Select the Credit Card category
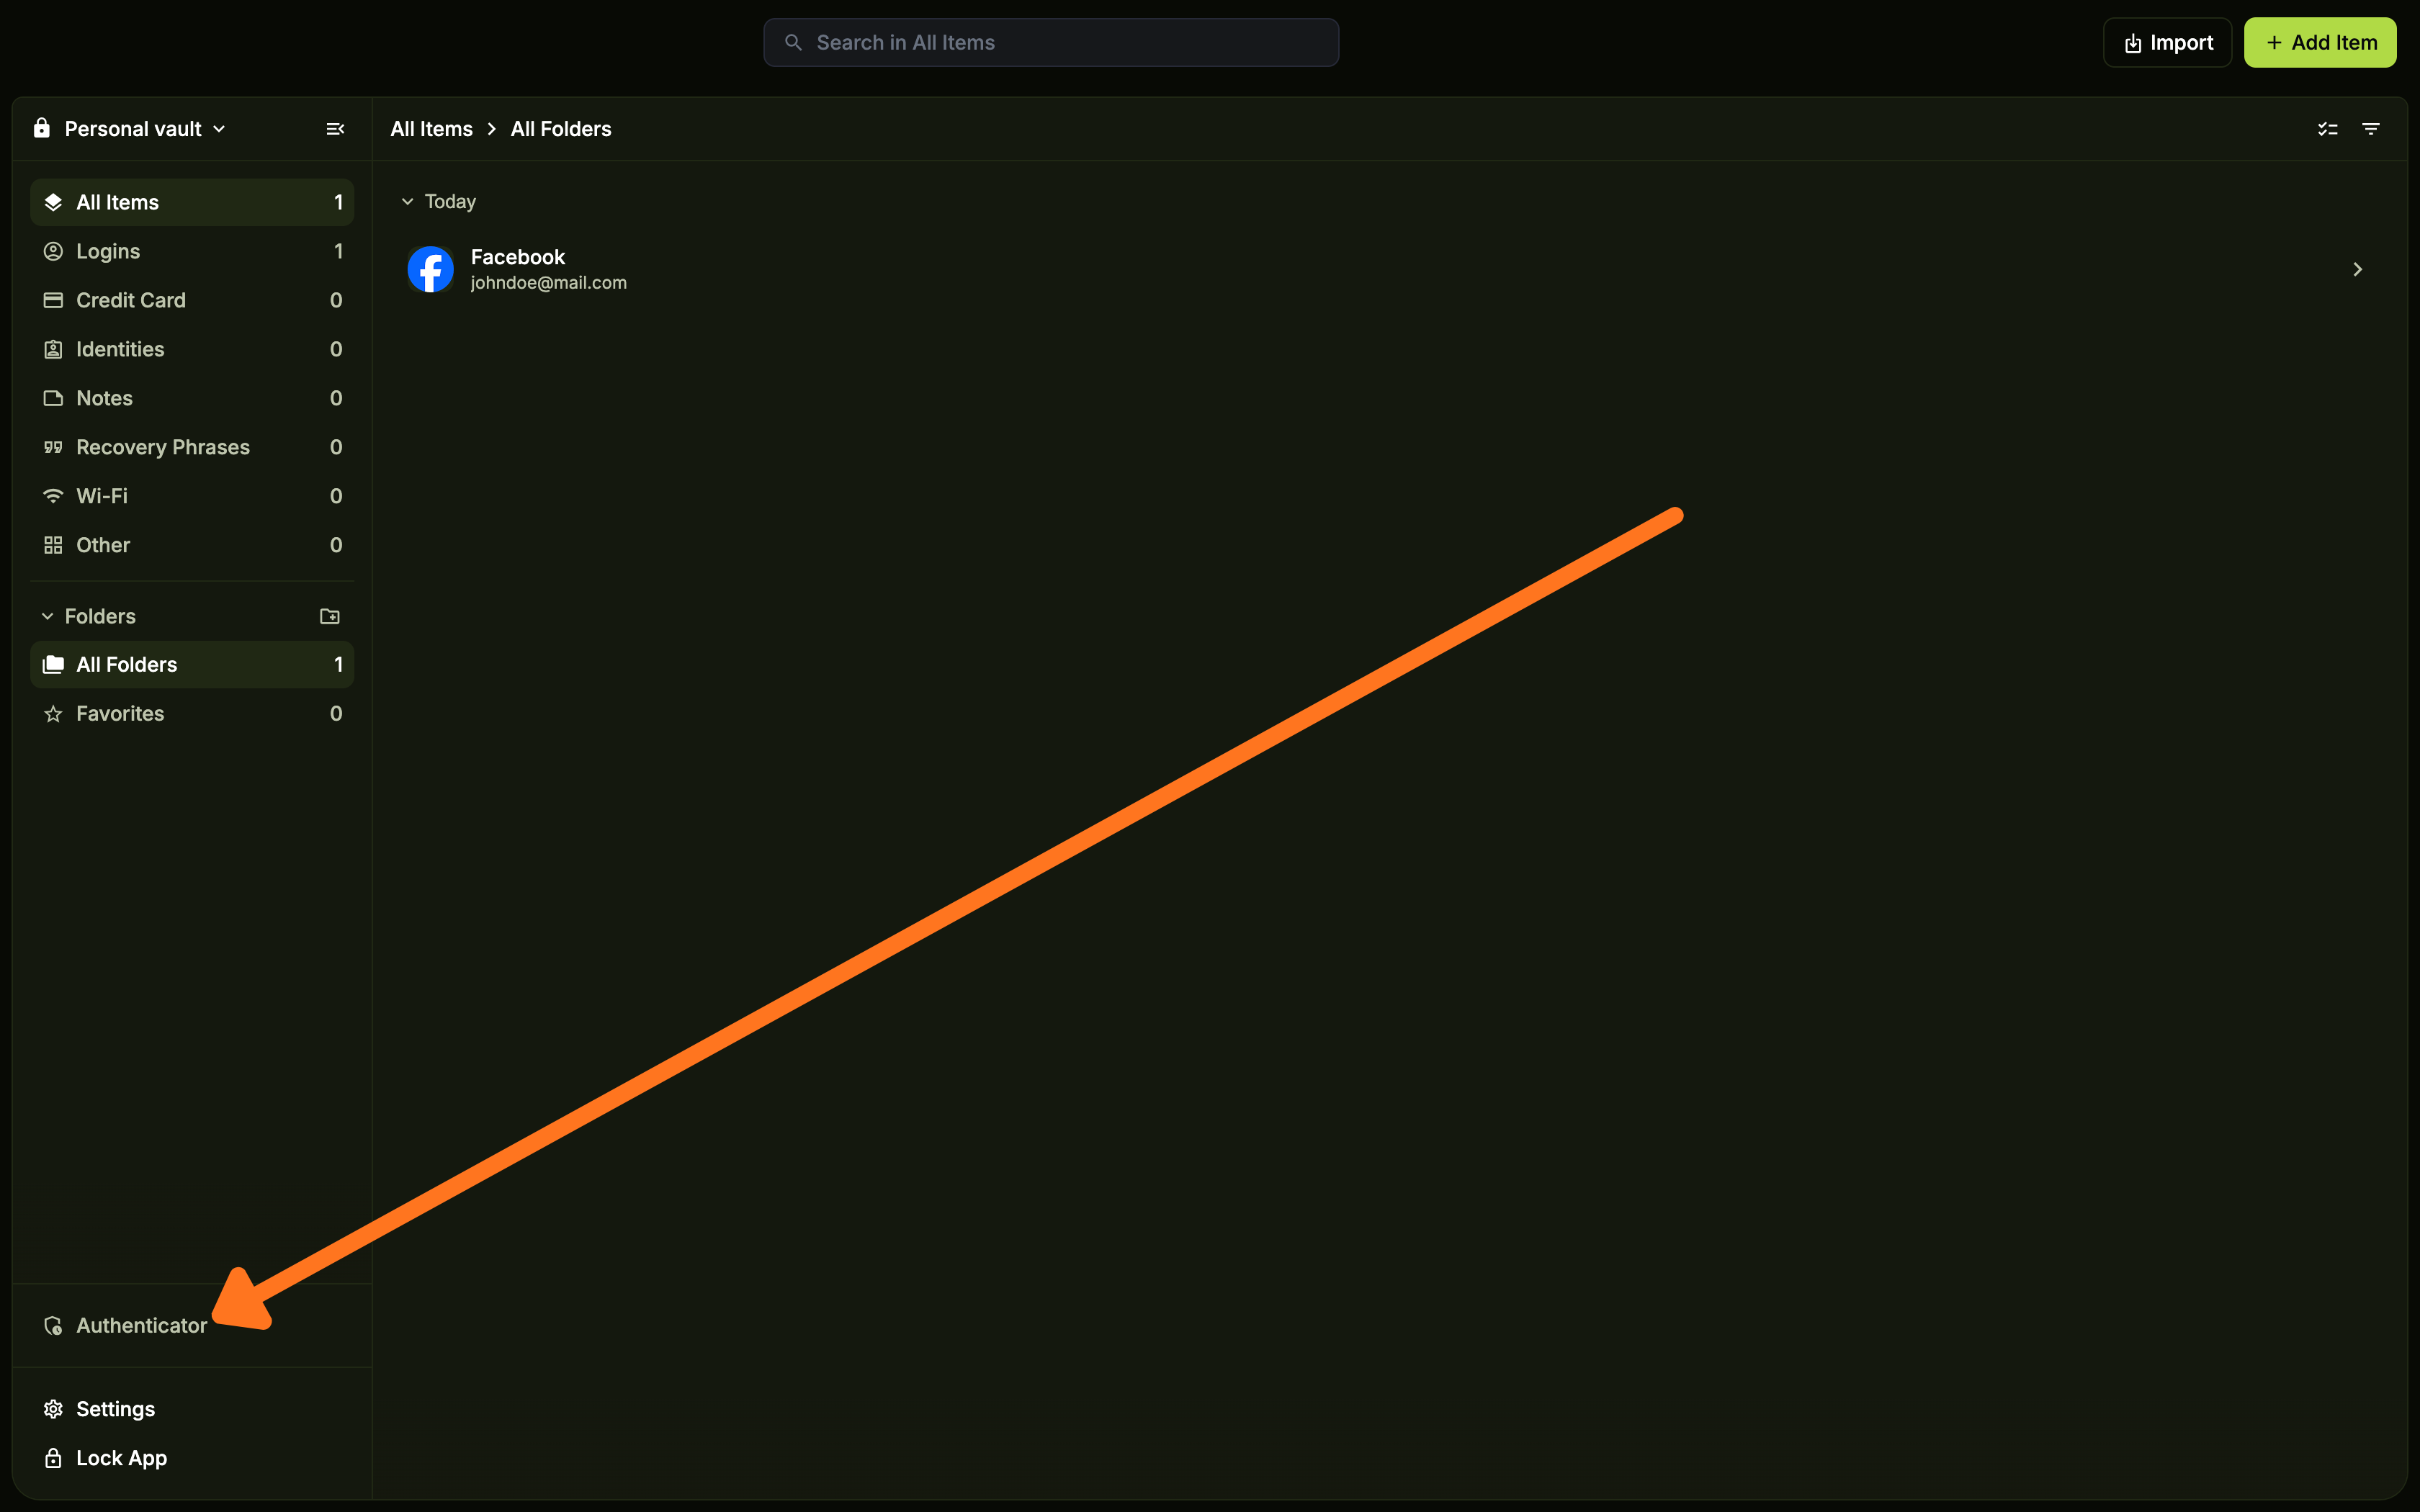2420x1512 pixels. [x=192, y=301]
